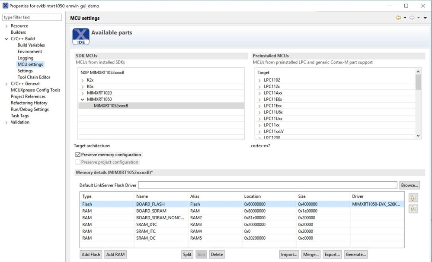Click the move memory row up icon
The width and height of the screenshot is (432, 262).
coord(413,198)
